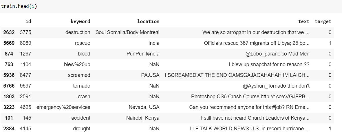Click the '@Ayshun_Tornado then don't' text cell
This screenshot has height=137, width=342.
tap(276, 86)
